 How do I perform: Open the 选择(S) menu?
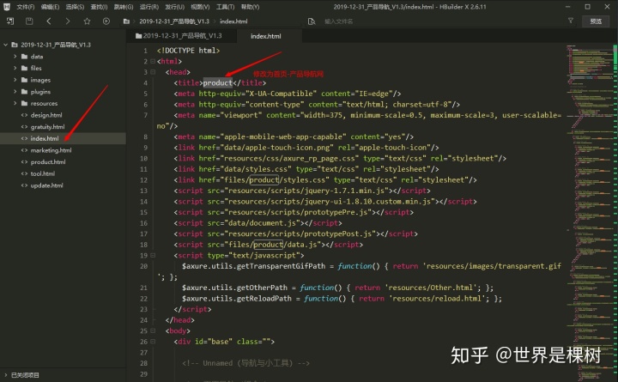click(75, 7)
